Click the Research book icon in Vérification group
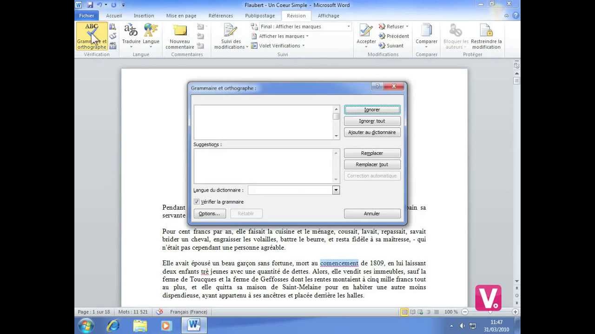Image resolution: width=595 pixels, height=334 pixels. (x=113, y=27)
